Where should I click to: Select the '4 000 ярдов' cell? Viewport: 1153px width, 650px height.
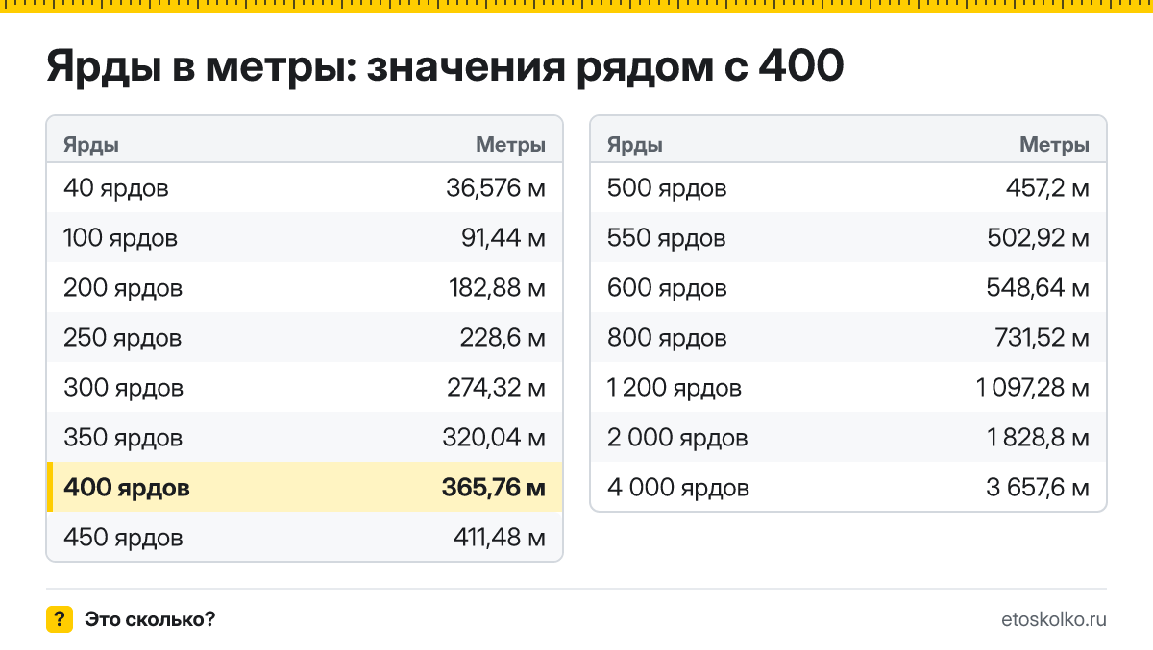[678, 488]
